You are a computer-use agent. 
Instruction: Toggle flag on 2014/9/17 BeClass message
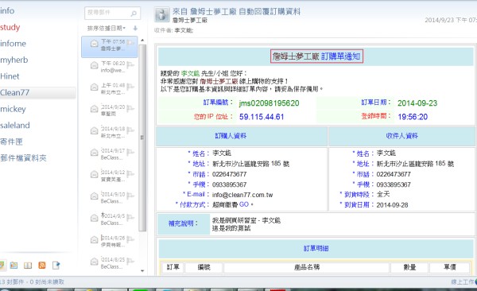click(x=130, y=152)
